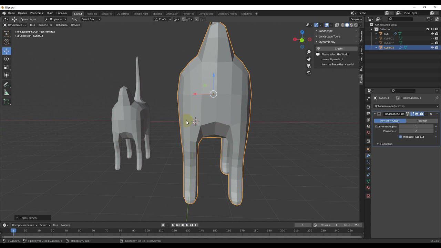Toggle camera view in viewport
Image resolution: width=441 pixels, height=248 pixels.
(309, 66)
